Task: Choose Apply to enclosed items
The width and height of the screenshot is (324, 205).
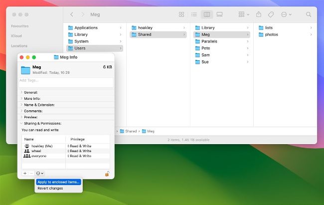Action: click(x=58, y=182)
